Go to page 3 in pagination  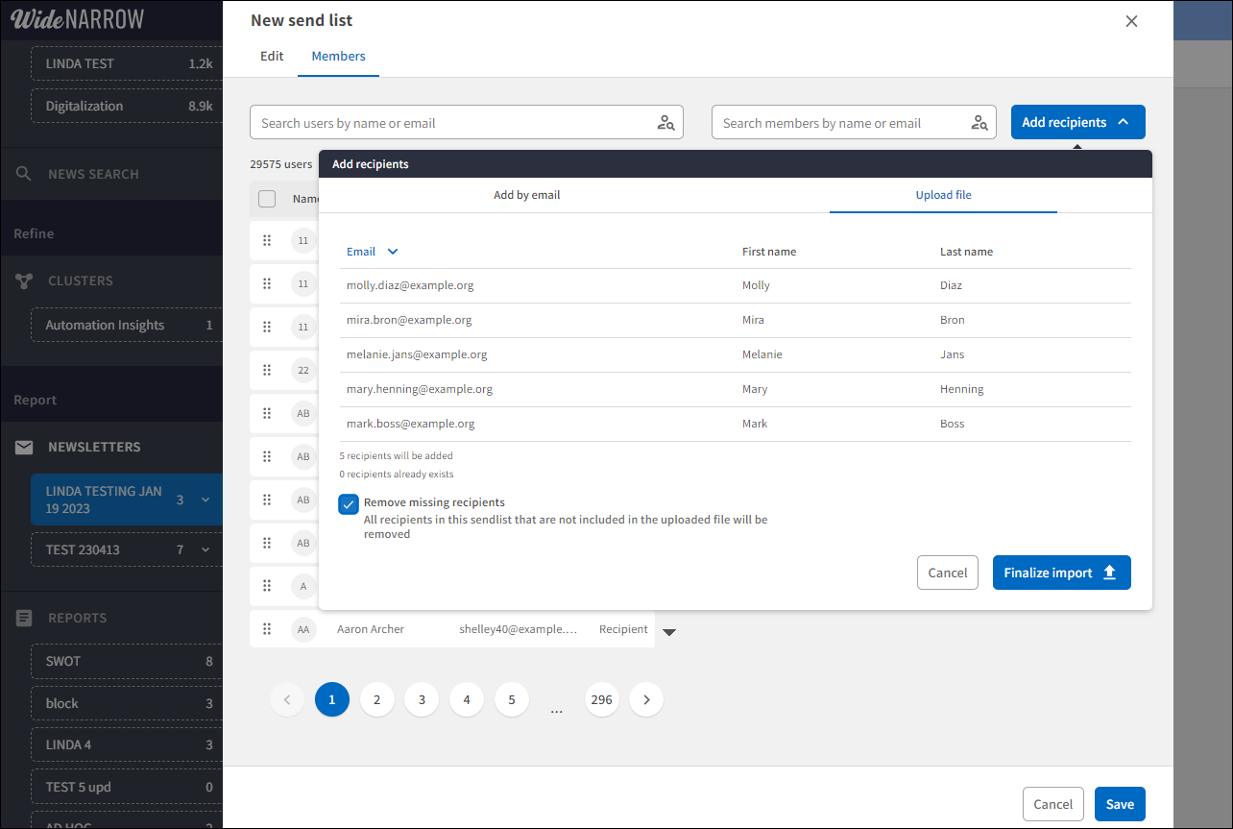click(422, 699)
